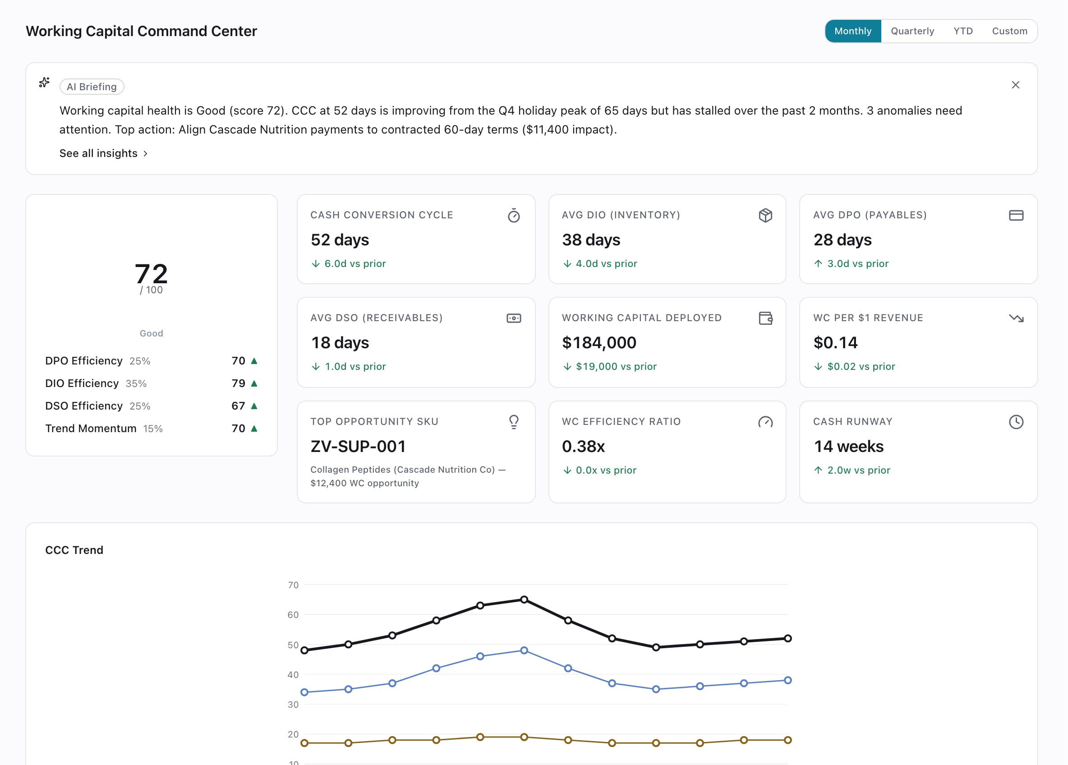This screenshot has width=1068, height=765.
Task: Select the 38 days Avg DIO value
Action: 591,240
